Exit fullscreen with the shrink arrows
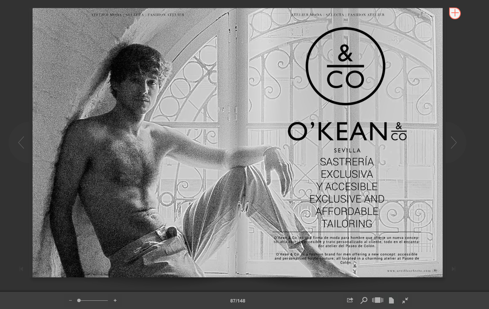The width and height of the screenshot is (489, 309). (405, 300)
